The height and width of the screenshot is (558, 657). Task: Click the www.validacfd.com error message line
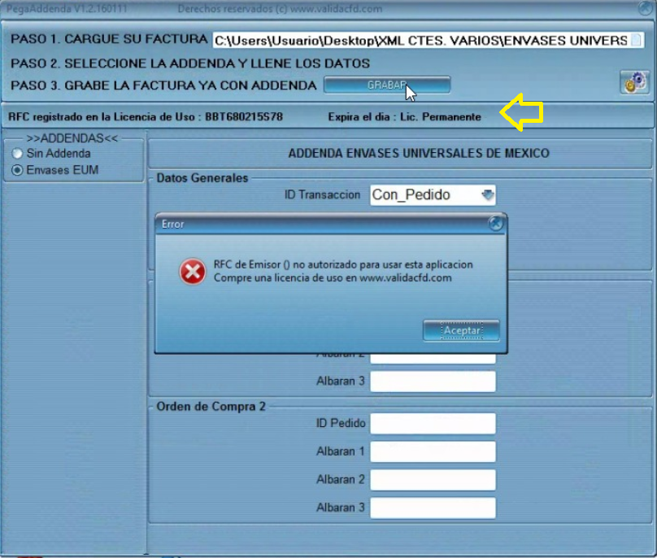[333, 278]
